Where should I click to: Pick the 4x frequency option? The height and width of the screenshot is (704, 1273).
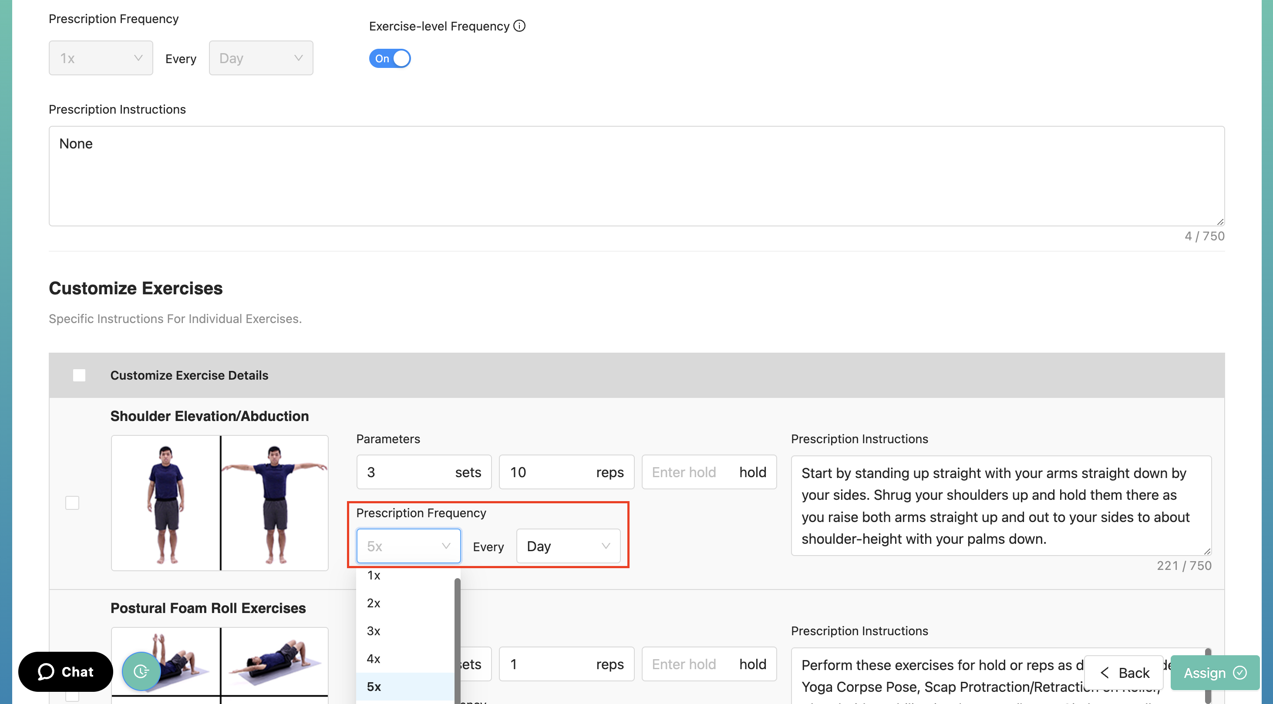[x=374, y=659]
